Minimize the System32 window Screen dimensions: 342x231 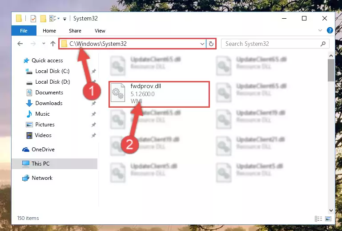click(x=284, y=19)
